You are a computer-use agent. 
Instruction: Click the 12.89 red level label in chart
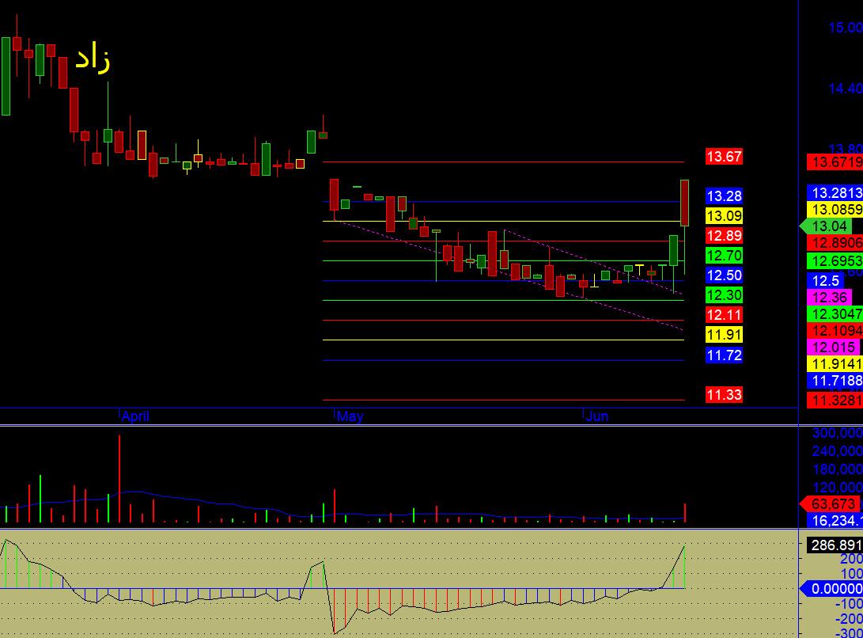(724, 236)
